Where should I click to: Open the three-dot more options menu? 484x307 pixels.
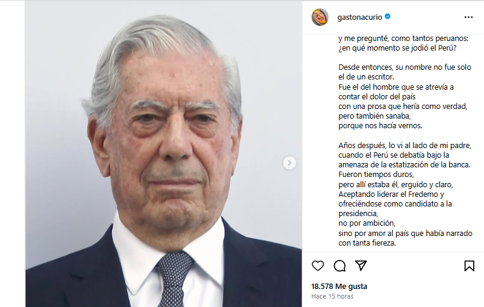(x=468, y=17)
